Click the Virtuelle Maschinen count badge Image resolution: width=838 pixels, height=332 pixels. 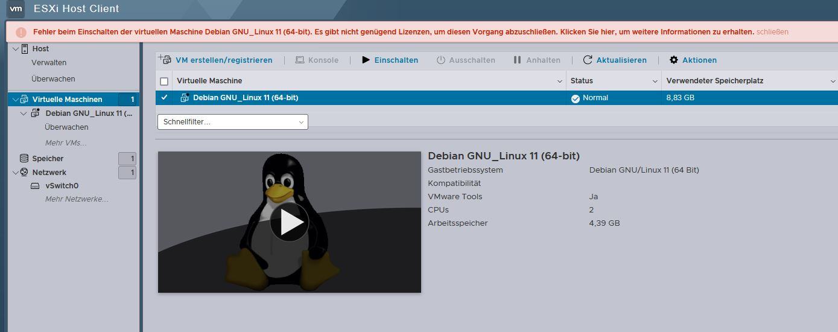(x=128, y=100)
